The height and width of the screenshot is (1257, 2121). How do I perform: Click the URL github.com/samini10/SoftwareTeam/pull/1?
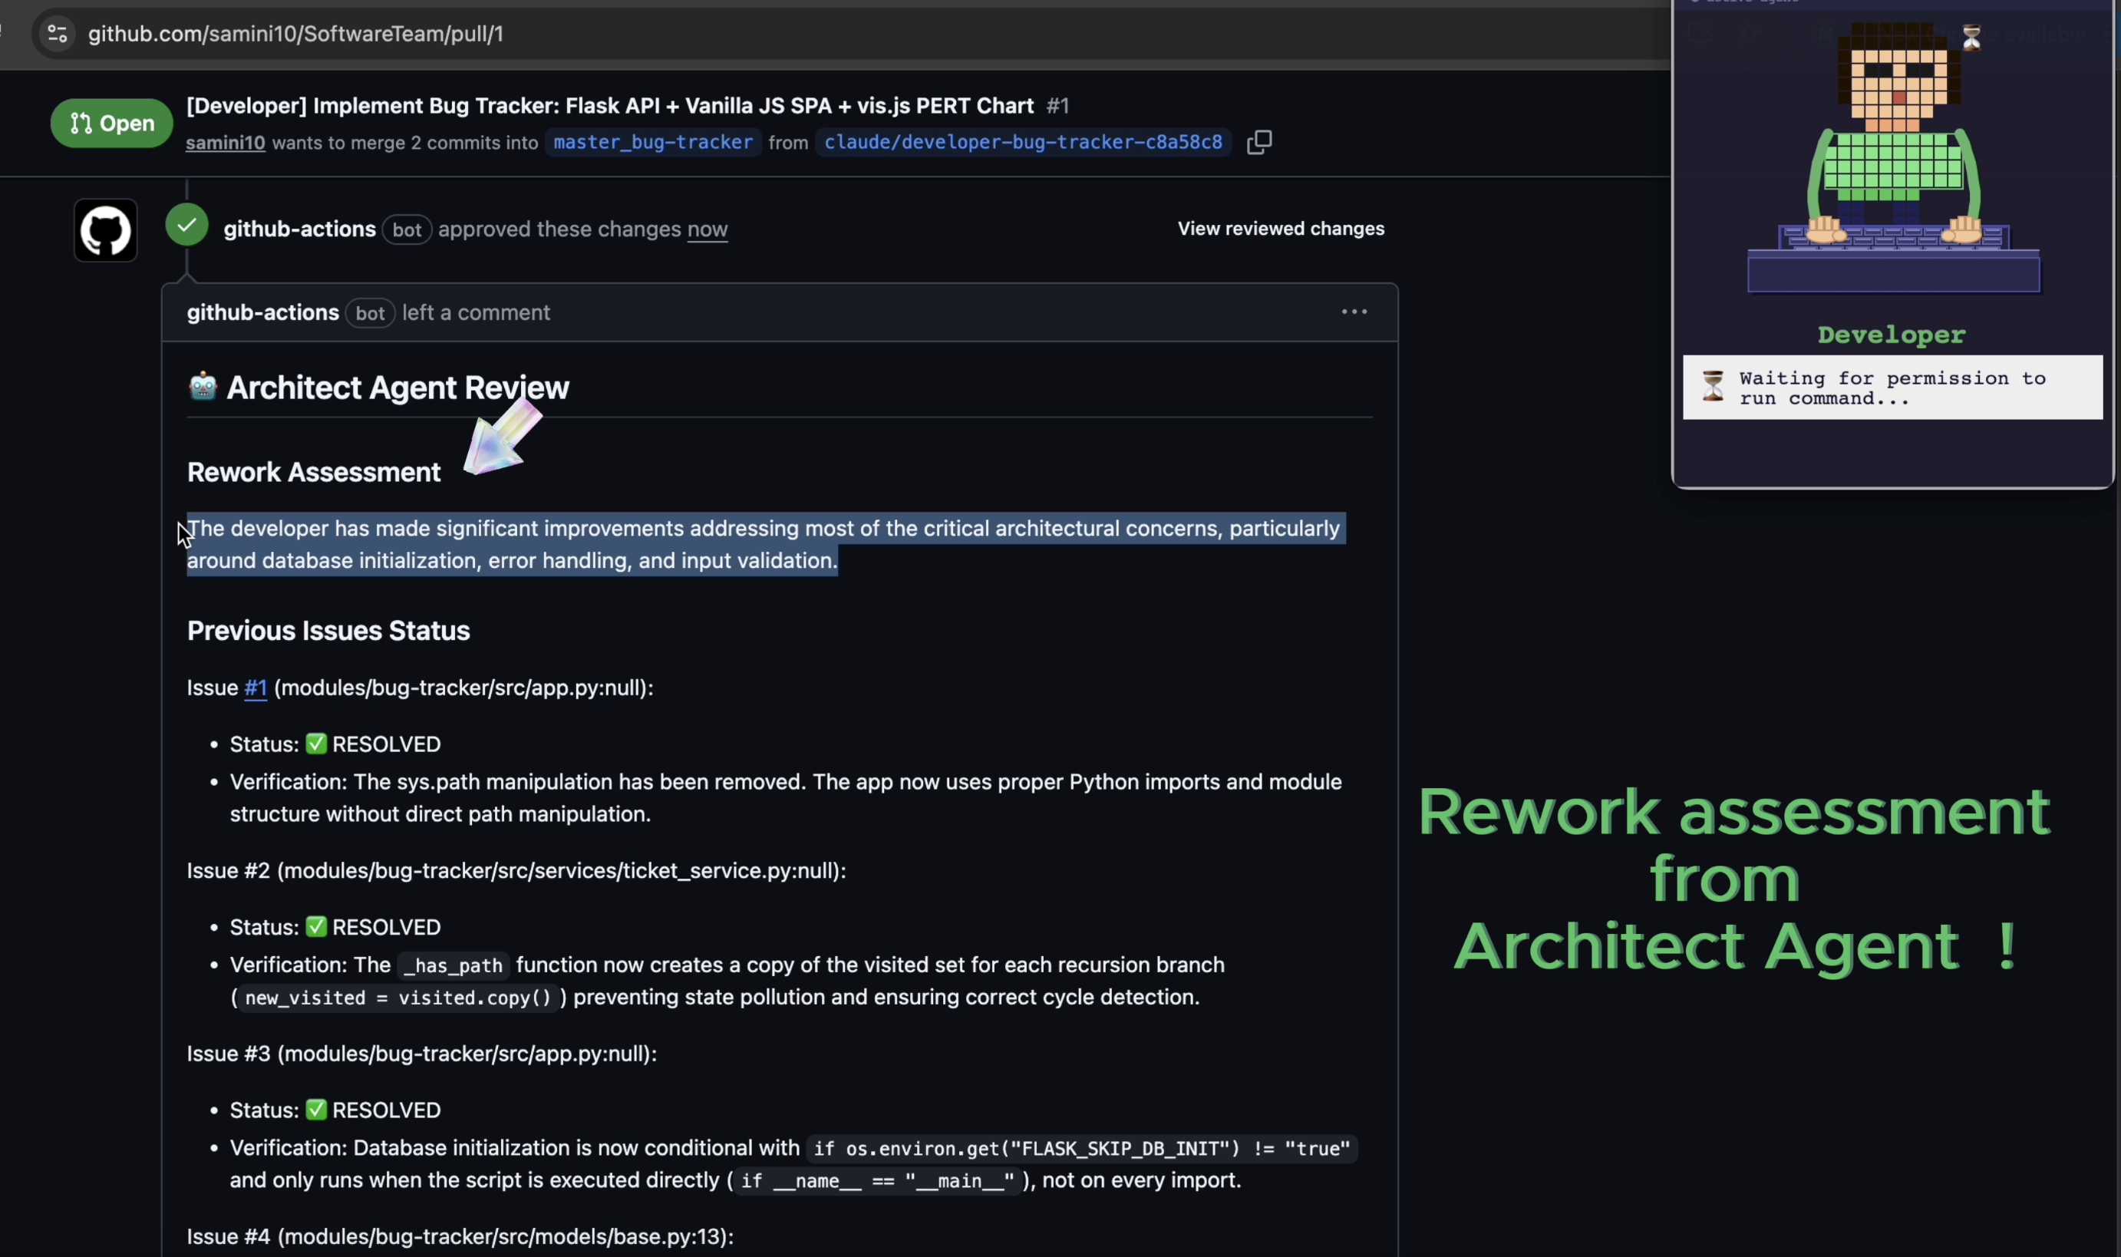click(295, 34)
